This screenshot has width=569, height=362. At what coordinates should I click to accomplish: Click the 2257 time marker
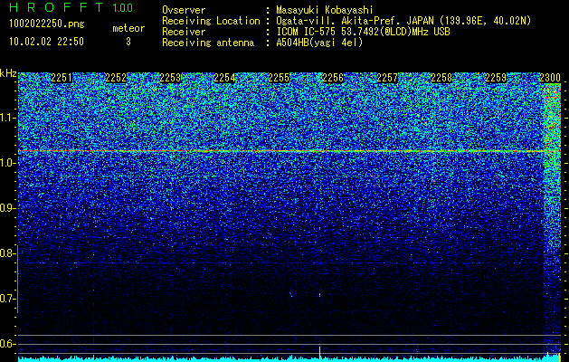[x=387, y=78]
